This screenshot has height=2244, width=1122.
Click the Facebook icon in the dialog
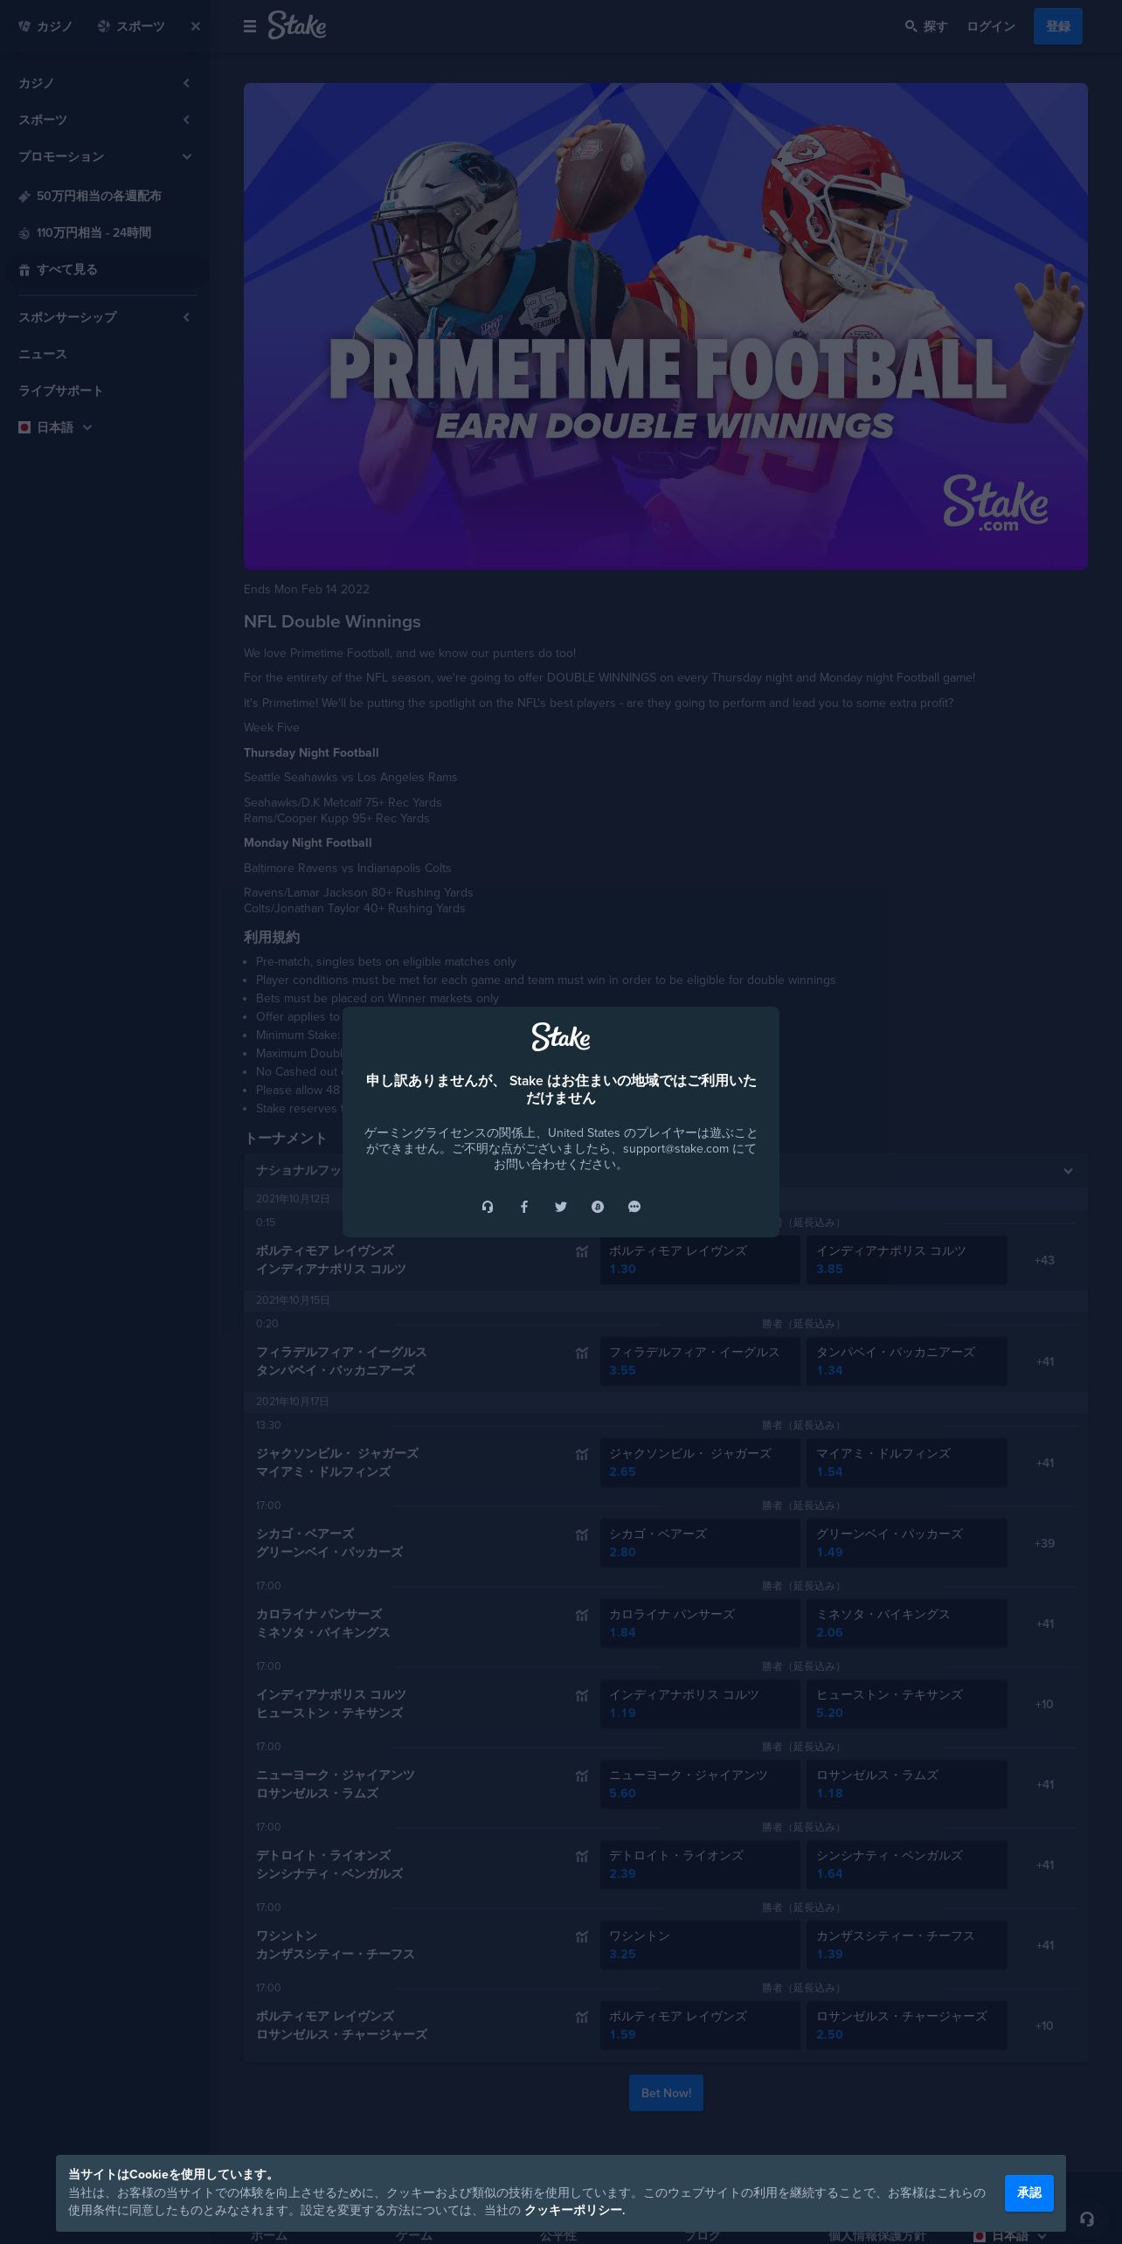click(524, 1207)
